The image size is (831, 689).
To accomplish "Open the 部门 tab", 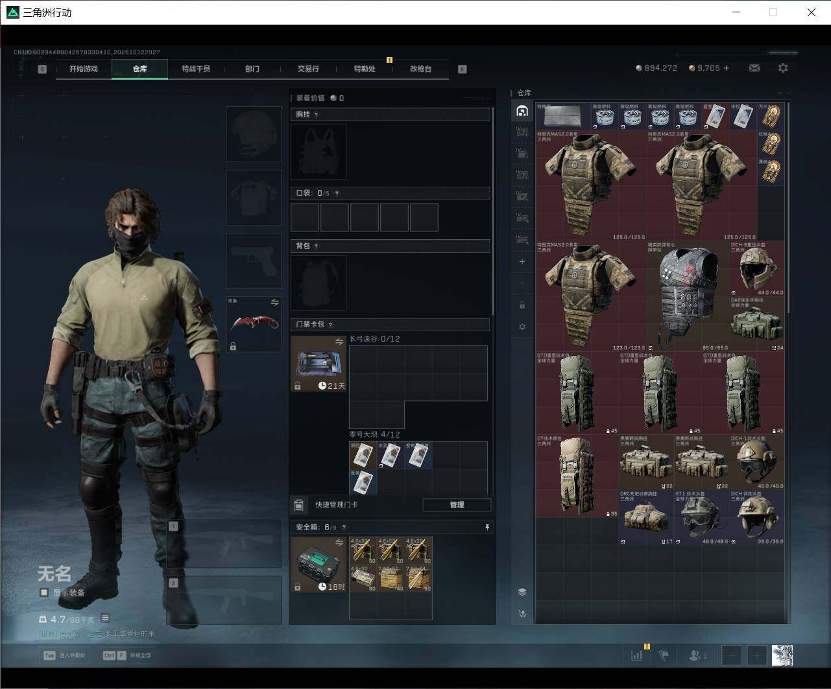I will pos(252,69).
